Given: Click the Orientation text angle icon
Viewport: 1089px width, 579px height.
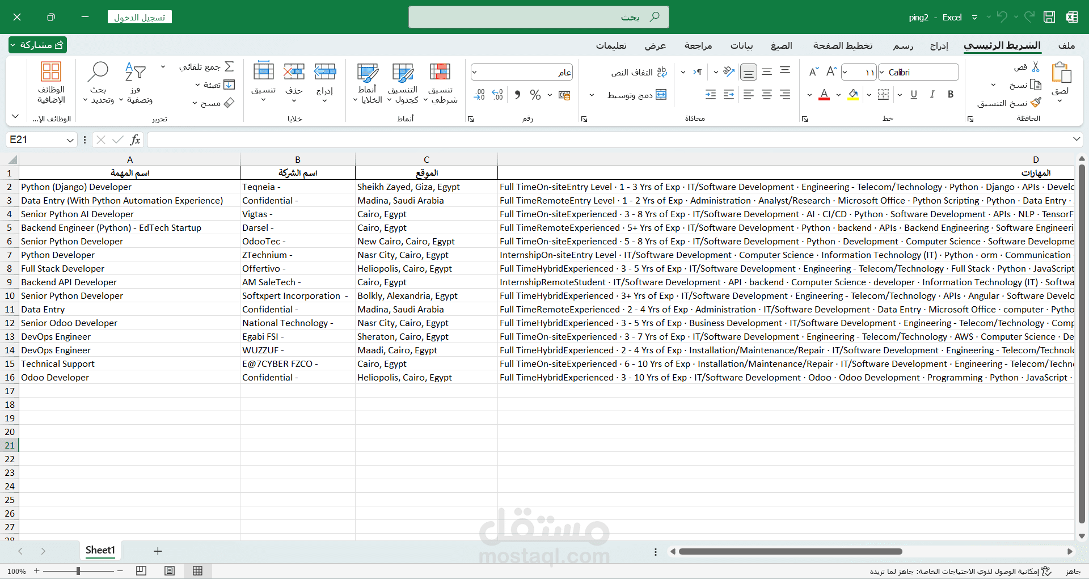Looking at the screenshot, I should point(729,72).
